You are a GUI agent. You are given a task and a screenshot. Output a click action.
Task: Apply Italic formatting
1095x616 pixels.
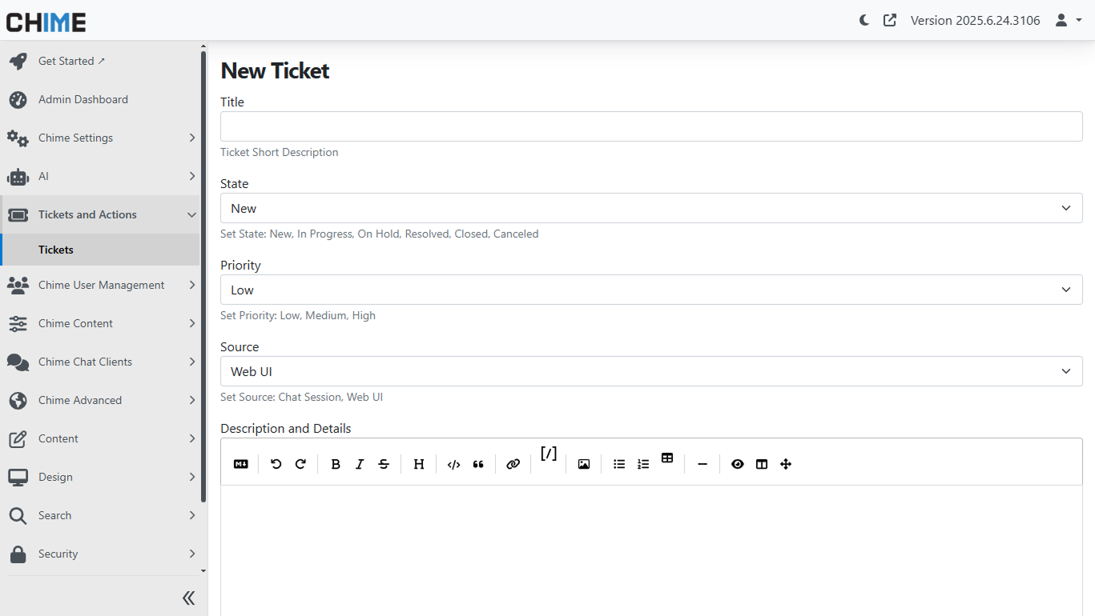[x=360, y=464]
